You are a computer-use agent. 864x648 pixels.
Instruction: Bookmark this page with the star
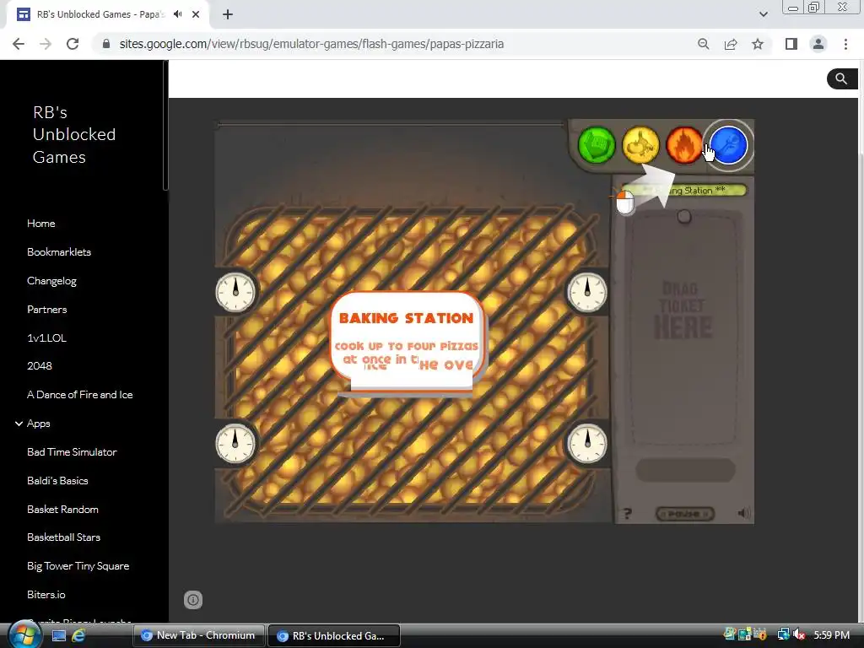[x=758, y=44]
